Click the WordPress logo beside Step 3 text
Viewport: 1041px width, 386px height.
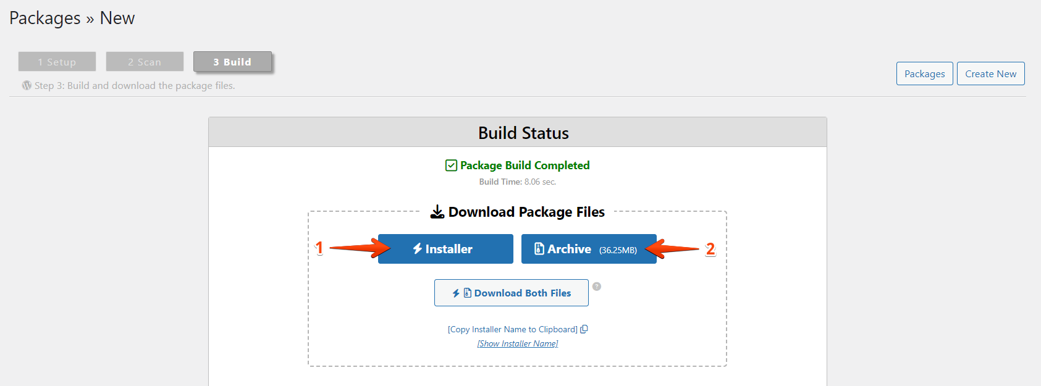(27, 85)
